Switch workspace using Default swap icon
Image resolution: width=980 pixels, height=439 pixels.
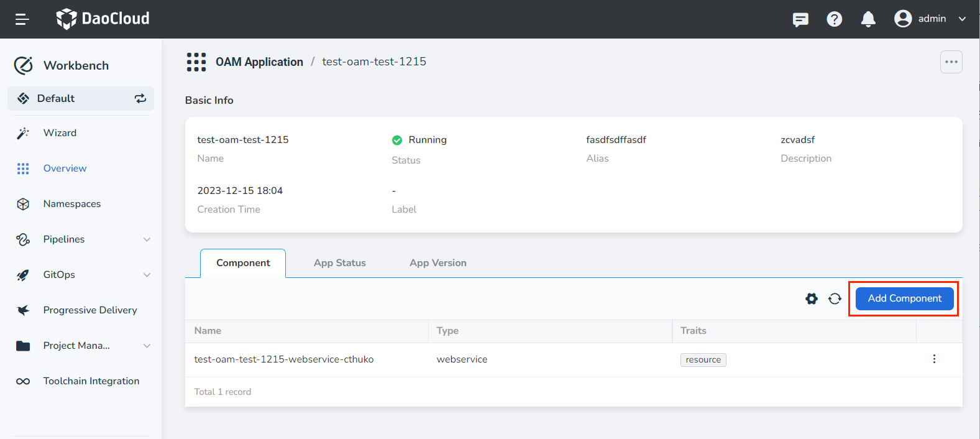tap(140, 98)
